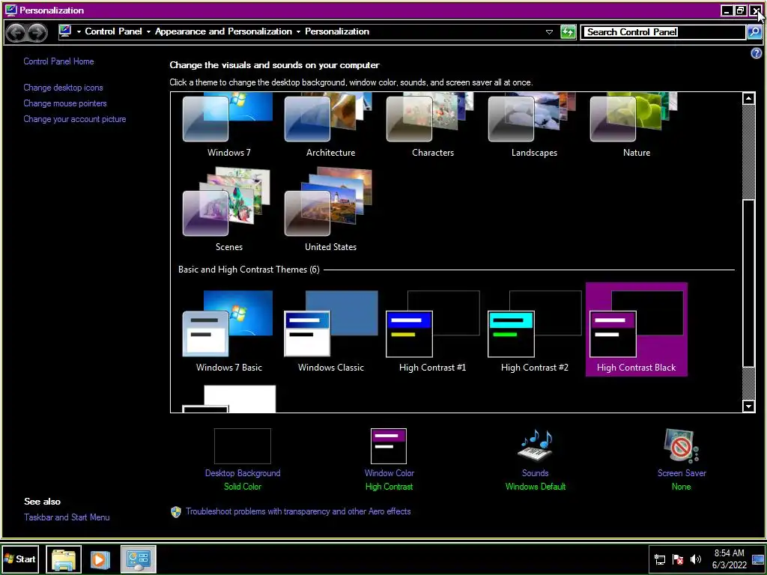Click the address bar computer icon
The width and height of the screenshot is (767, 575).
(x=65, y=31)
